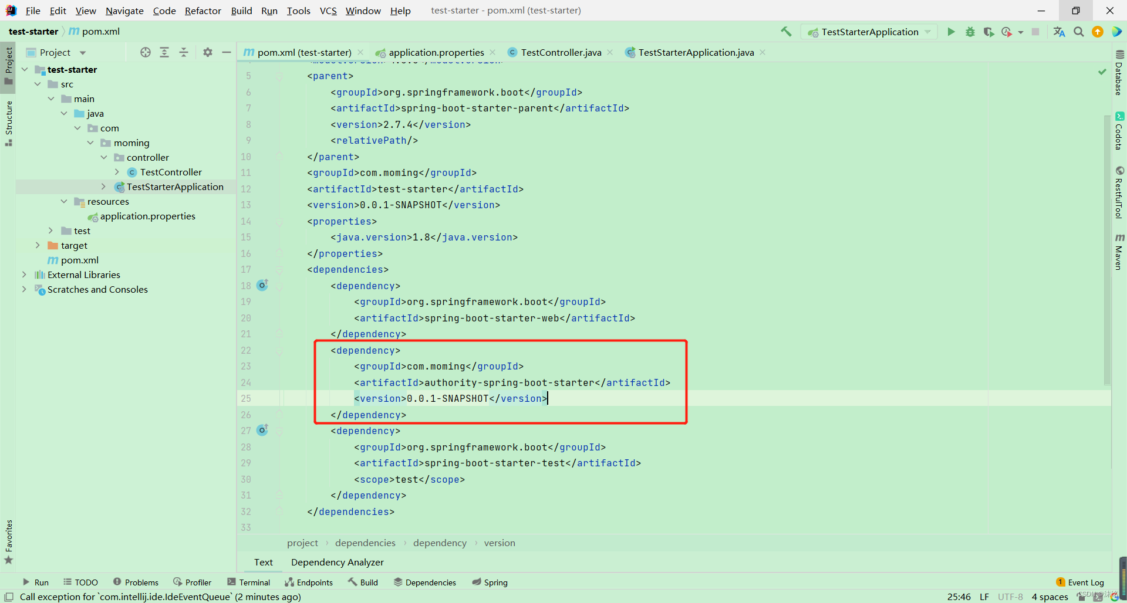Open the Refactor menu
This screenshot has height=603, width=1127.
(x=203, y=11)
